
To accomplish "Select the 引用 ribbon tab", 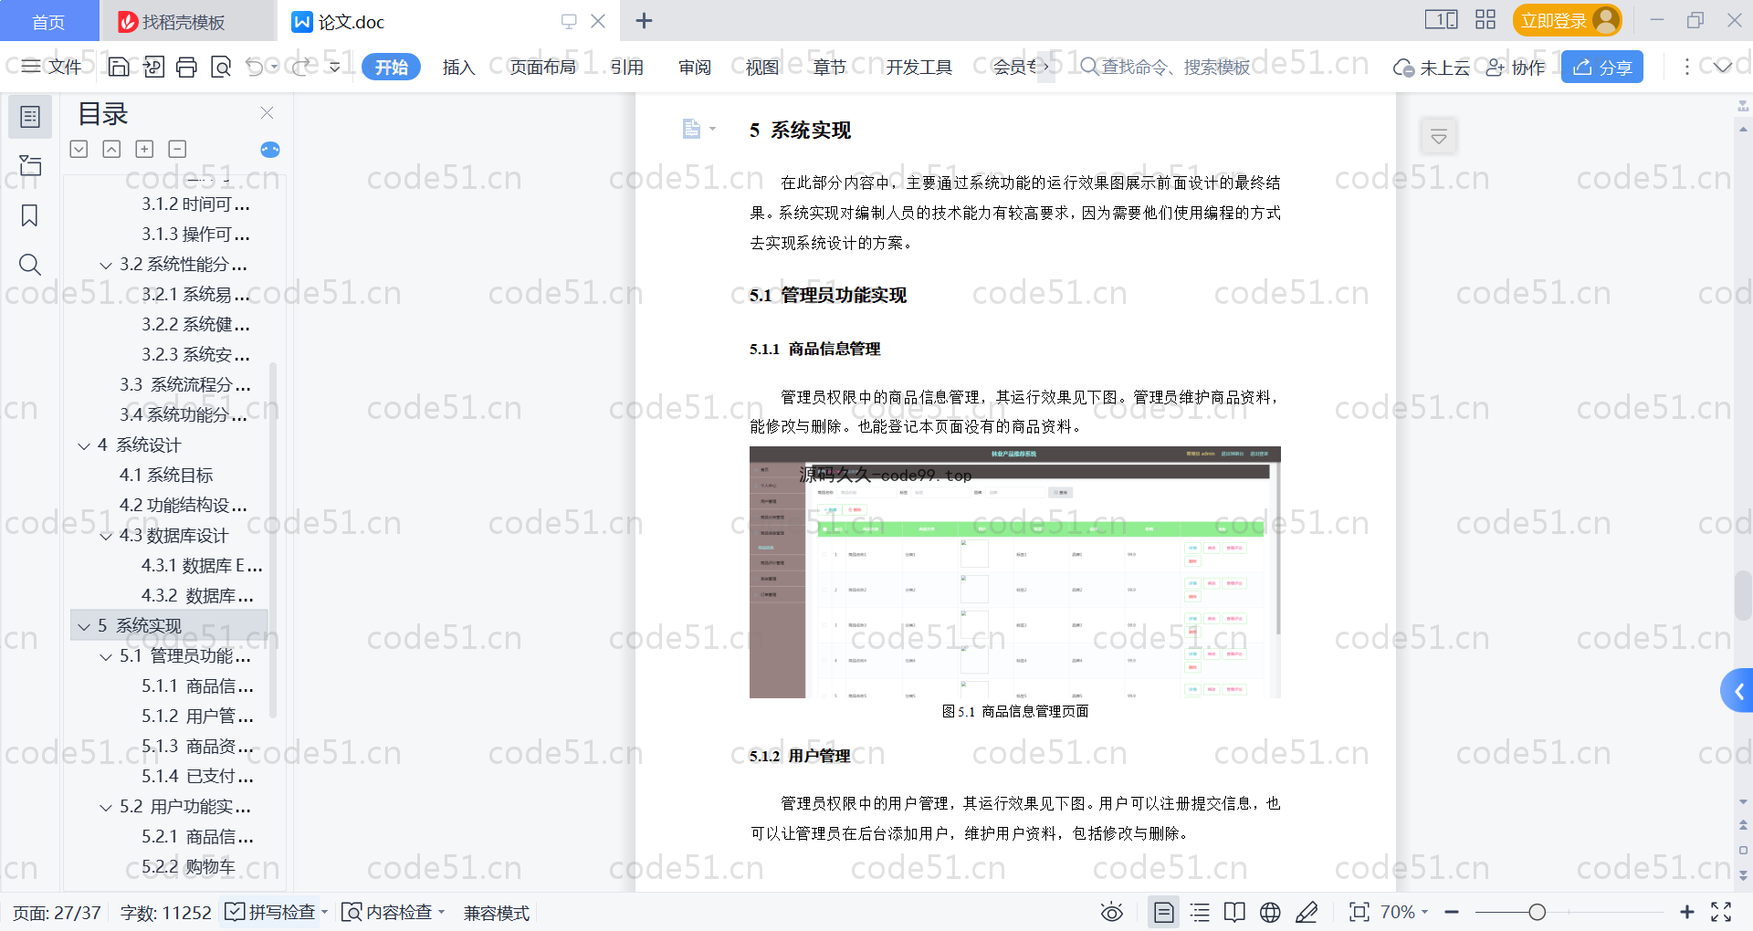I will pos(627,67).
